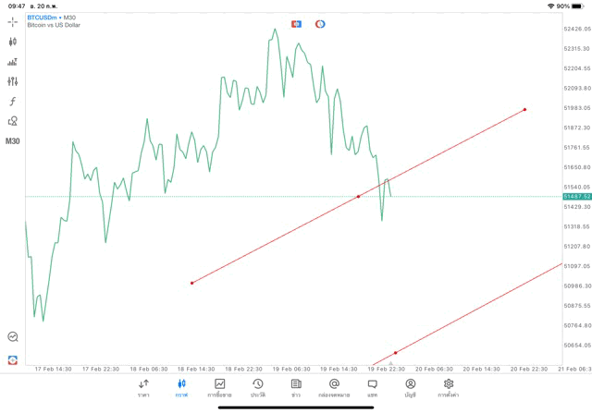Screen dimensions: 592x413
Task: Open the chart type candlestick icon
Action: click(x=13, y=42)
